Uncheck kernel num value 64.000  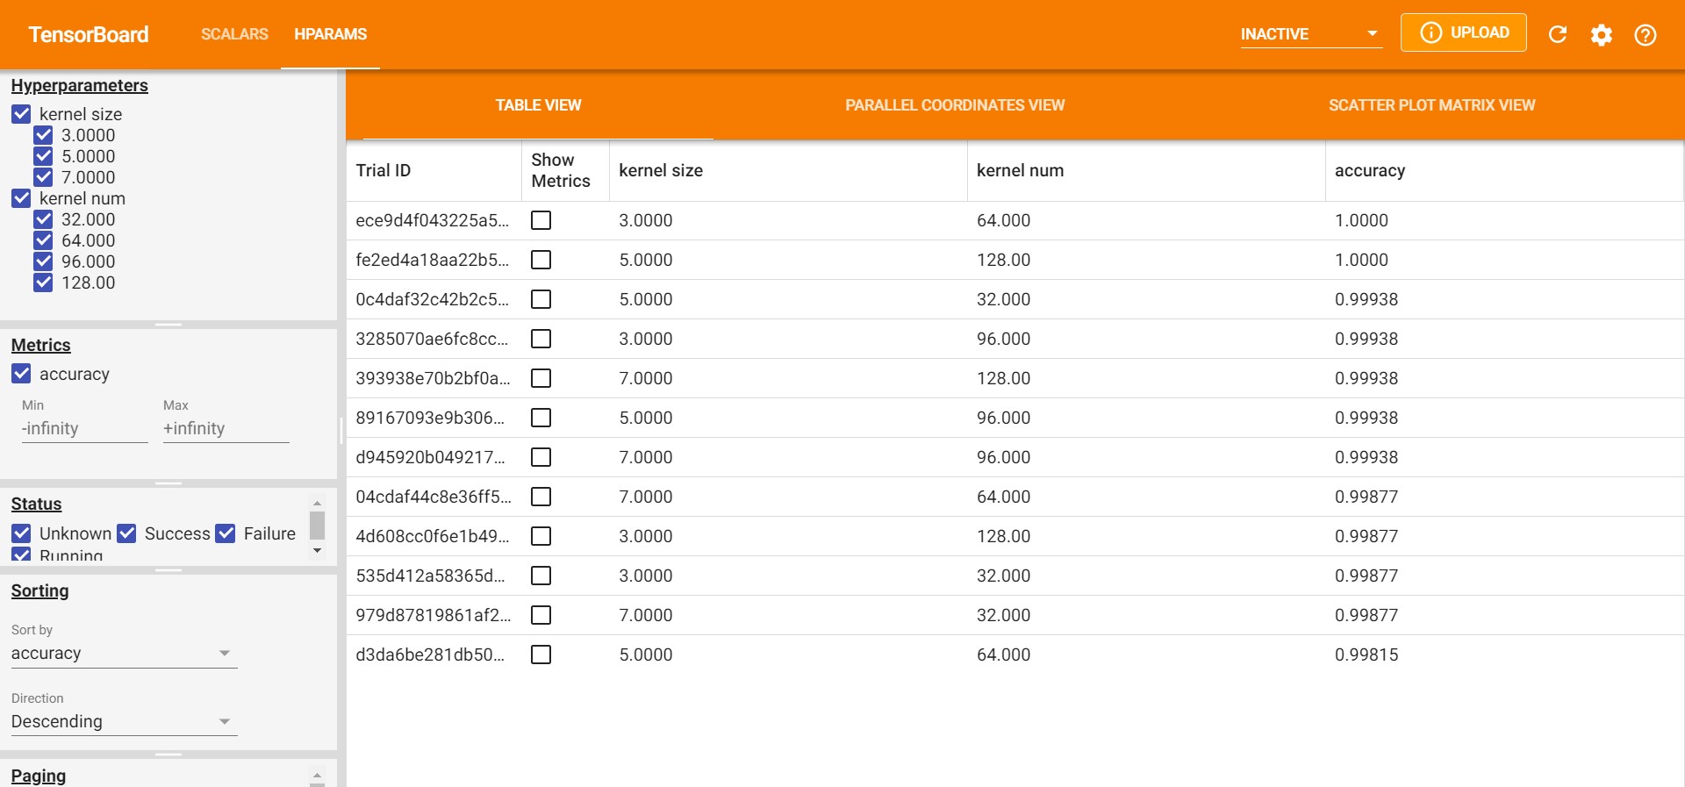pos(43,240)
